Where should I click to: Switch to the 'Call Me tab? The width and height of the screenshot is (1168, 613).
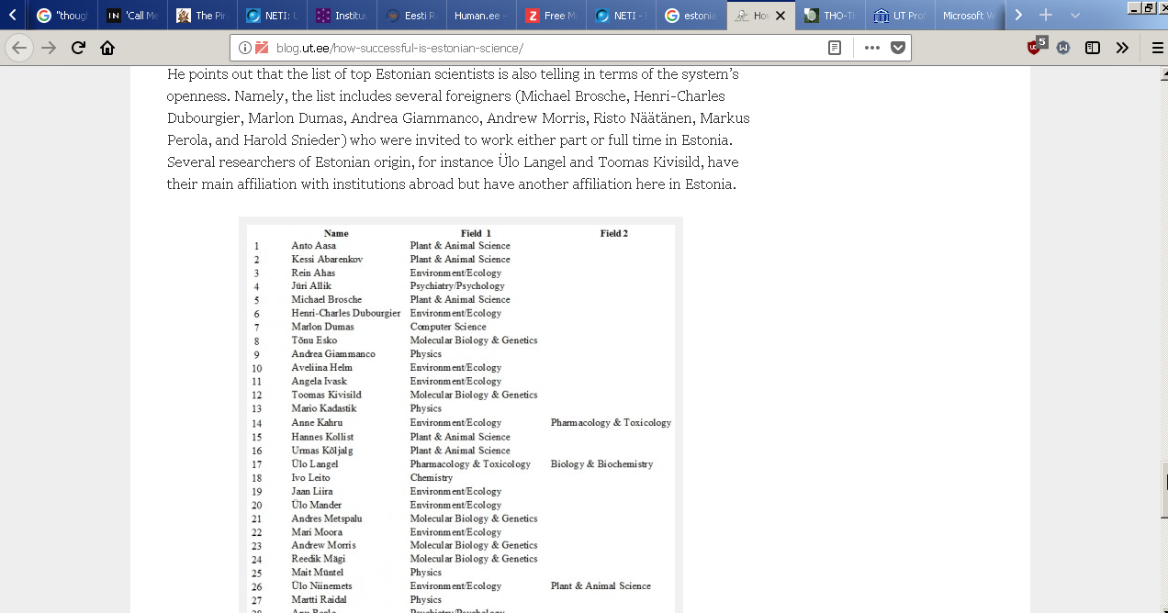click(131, 16)
